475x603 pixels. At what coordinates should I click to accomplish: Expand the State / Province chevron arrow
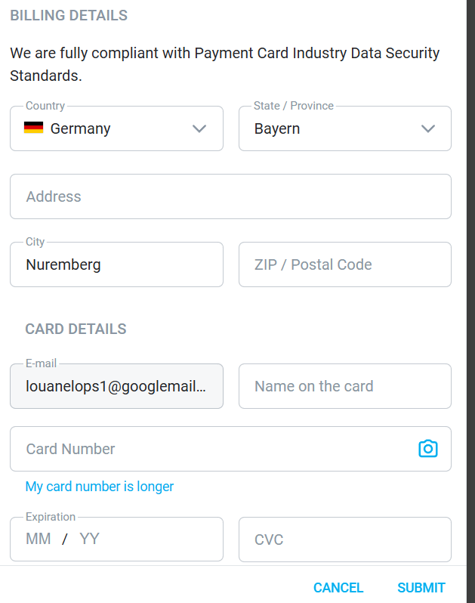click(x=428, y=128)
